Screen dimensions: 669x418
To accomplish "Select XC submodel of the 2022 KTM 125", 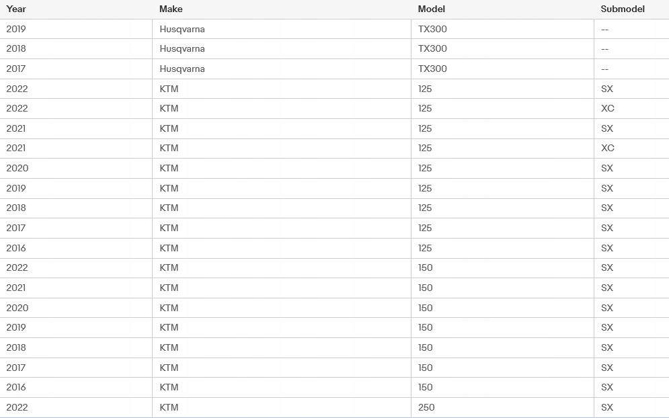I will point(607,108).
